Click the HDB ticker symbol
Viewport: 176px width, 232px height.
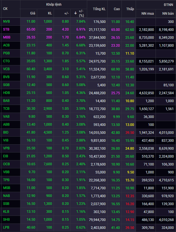6,93
